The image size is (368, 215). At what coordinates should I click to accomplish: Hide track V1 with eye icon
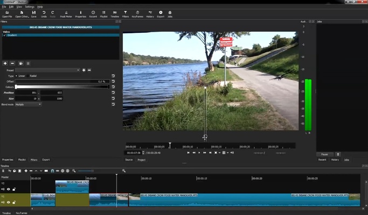tap(9, 202)
